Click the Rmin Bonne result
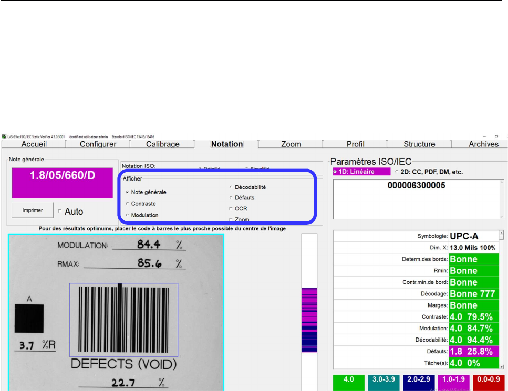 474,271
